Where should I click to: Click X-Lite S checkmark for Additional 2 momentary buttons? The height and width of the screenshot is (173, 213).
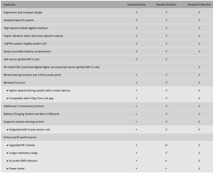coord(166,106)
